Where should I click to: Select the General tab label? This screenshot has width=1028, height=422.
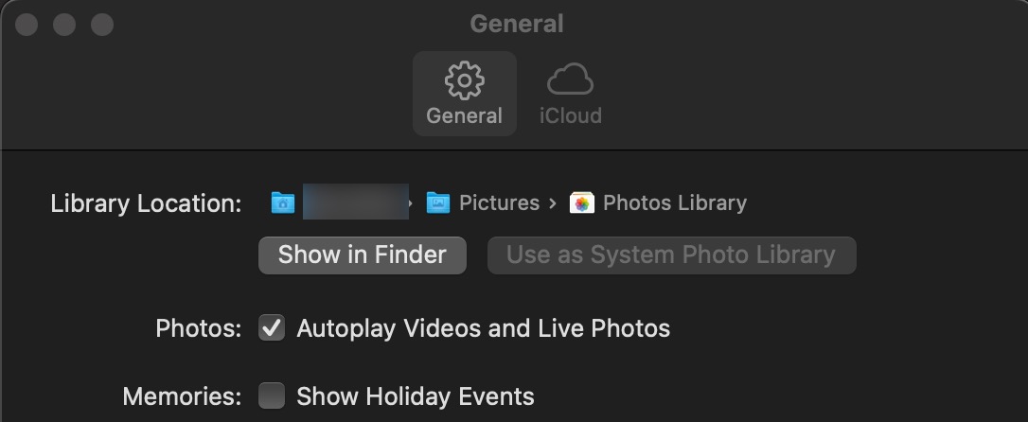tap(464, 116)
